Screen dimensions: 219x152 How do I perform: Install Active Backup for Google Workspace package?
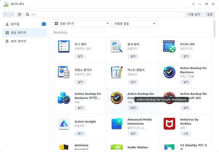tap(133, 108)
